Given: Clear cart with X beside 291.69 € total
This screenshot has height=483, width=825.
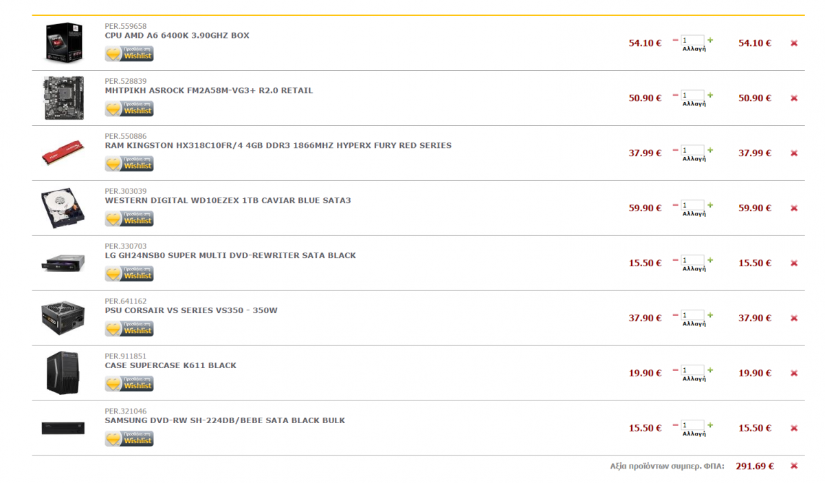Looking at the screenshot, I should coord(794,466).
